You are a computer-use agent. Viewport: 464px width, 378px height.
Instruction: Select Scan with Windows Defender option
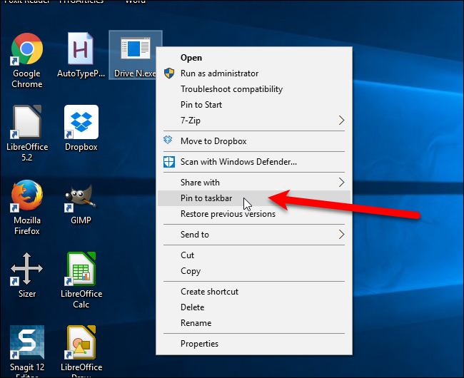point(238,162)
